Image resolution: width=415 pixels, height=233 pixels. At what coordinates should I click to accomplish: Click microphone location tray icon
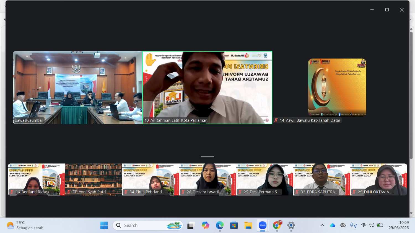pyautogui.click(x=353, y=225)
